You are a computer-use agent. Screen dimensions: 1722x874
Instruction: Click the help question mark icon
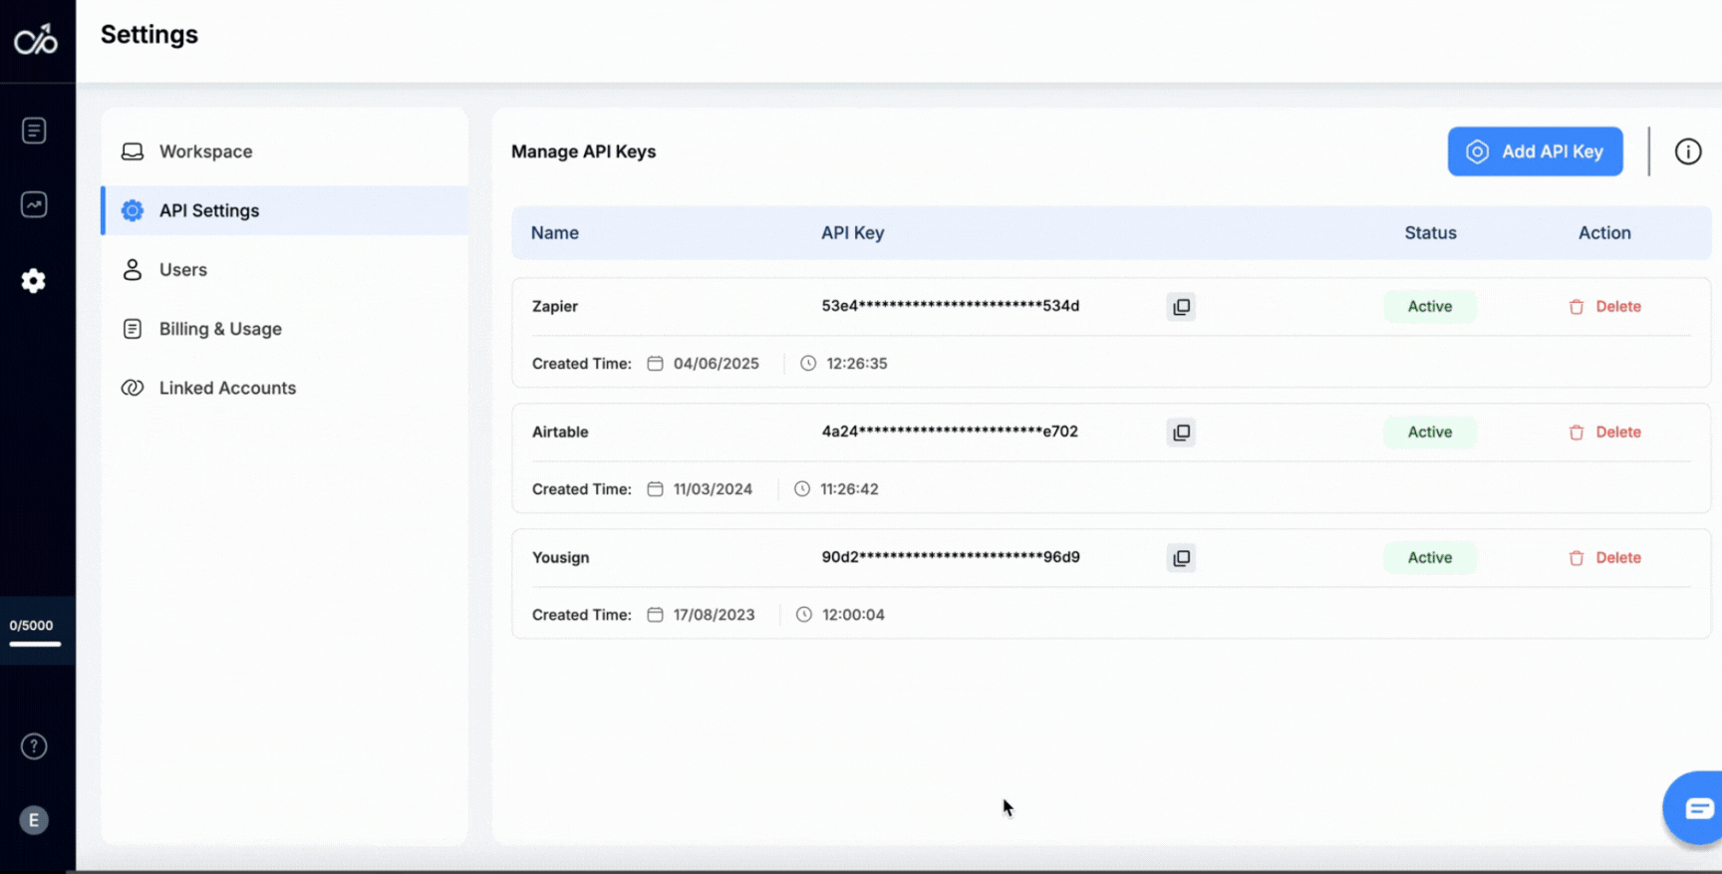[x=34, y=746]
